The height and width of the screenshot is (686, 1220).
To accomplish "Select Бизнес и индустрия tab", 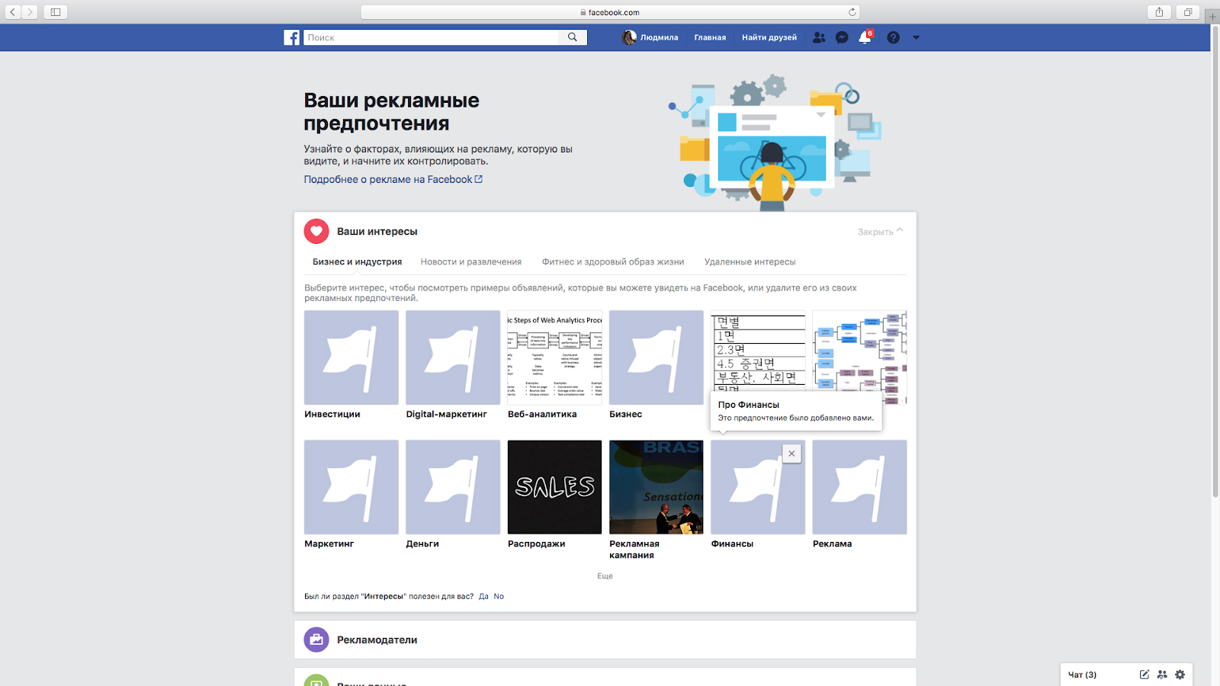I will [x=357, y=261].
